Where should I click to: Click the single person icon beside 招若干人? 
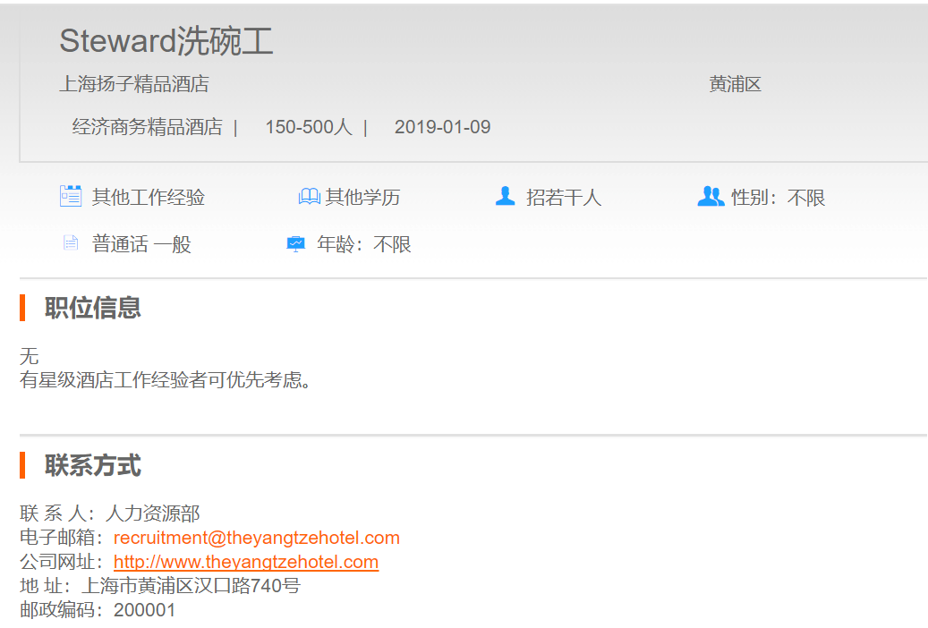(x=506, y=196)
